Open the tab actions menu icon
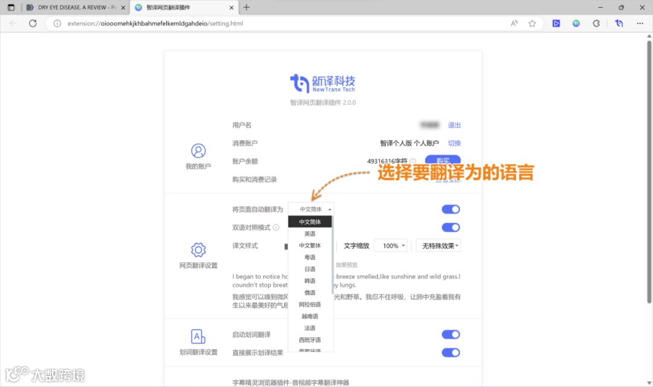This screenshot has height=387, width=653. pos(11,7)
